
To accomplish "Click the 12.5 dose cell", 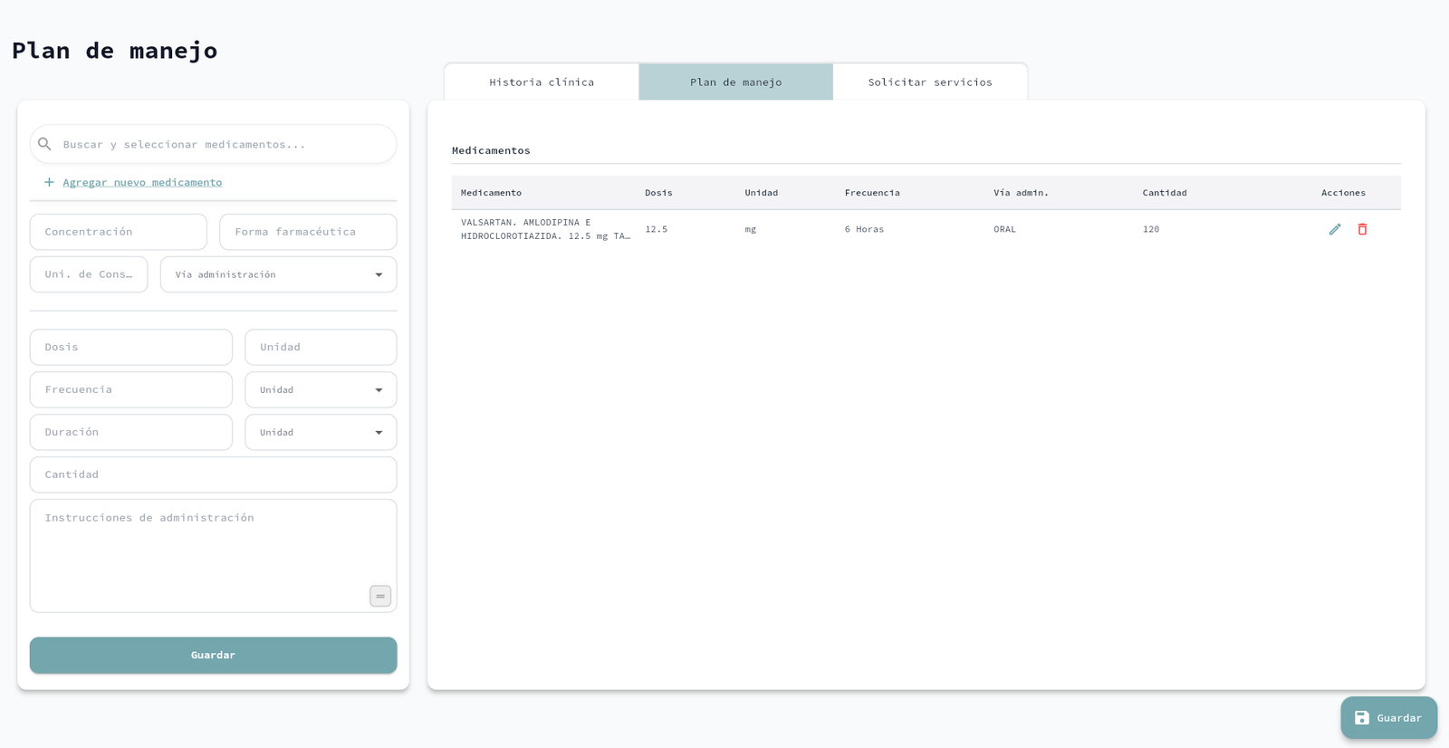I will click(657, 229).
